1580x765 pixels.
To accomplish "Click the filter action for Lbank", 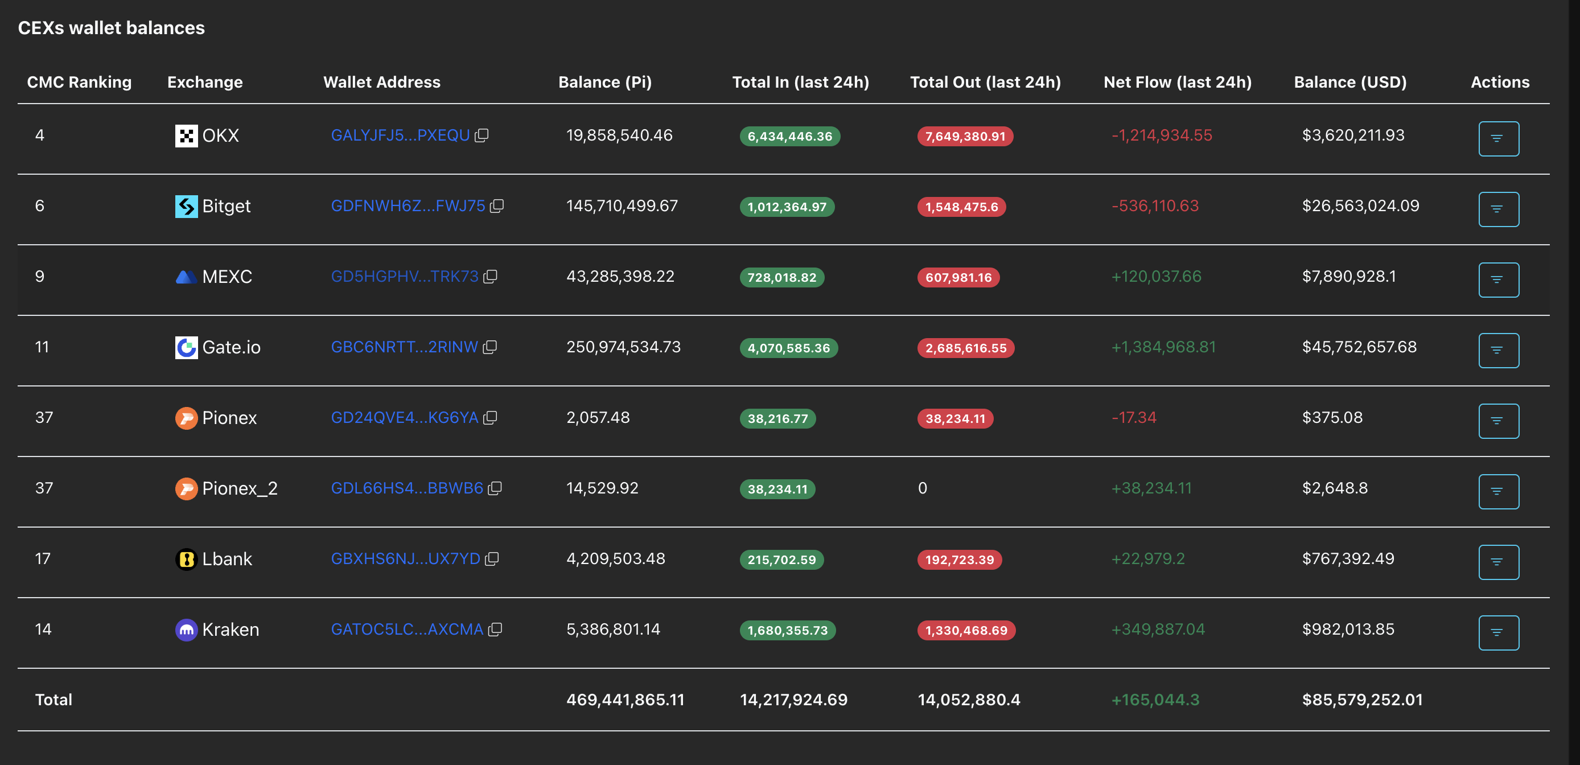I will coord(1498,562).
